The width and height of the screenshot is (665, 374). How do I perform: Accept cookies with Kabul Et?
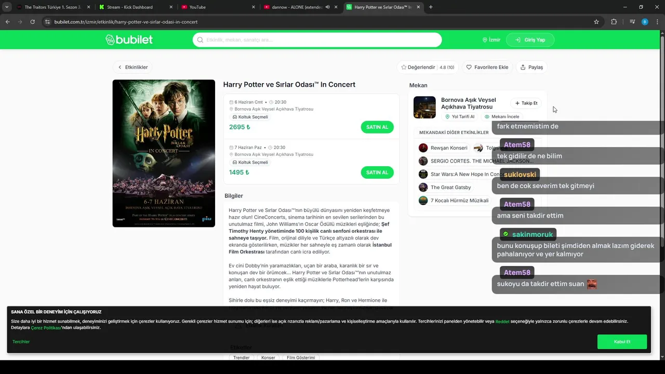point(622,342)
